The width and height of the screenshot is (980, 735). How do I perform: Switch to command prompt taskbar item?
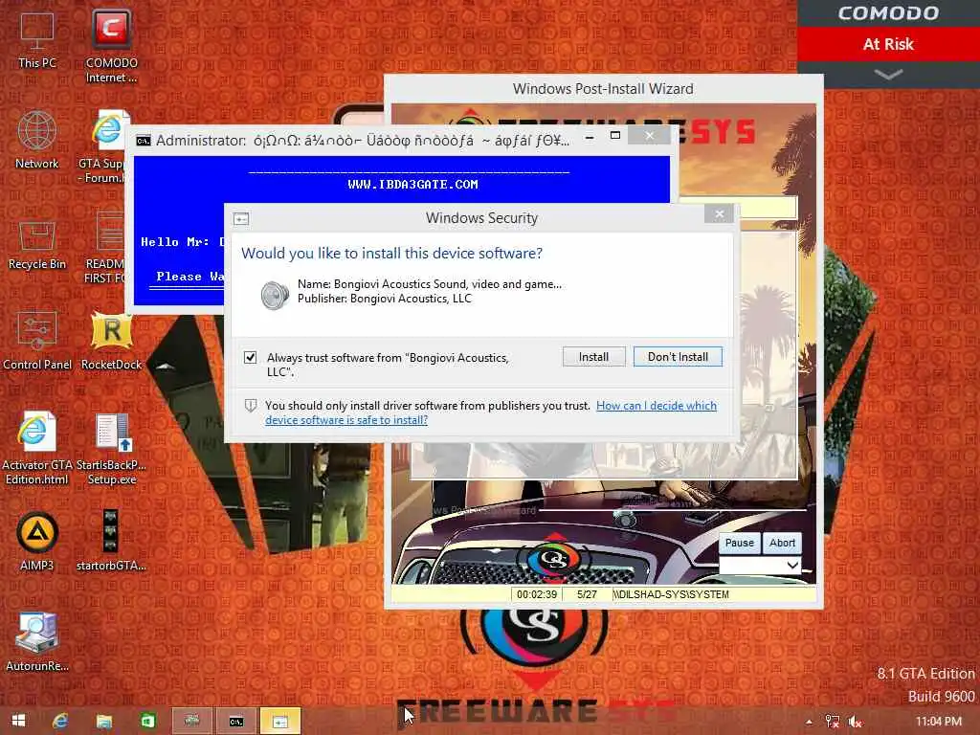[236, 721]
